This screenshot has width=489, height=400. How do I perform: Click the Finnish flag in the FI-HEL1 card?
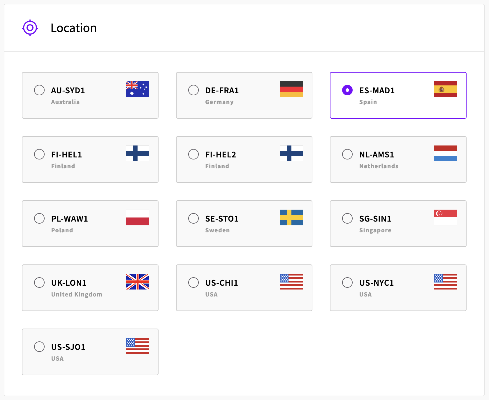point(138,153)
